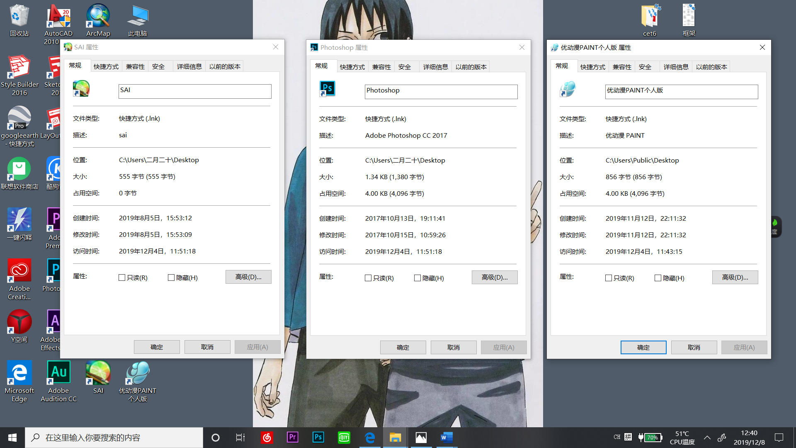796x448 pixels.
Task: Open the Lenovo software store (联想软件商店) icon
Action: pyautogui.click(x=19, y=173)
